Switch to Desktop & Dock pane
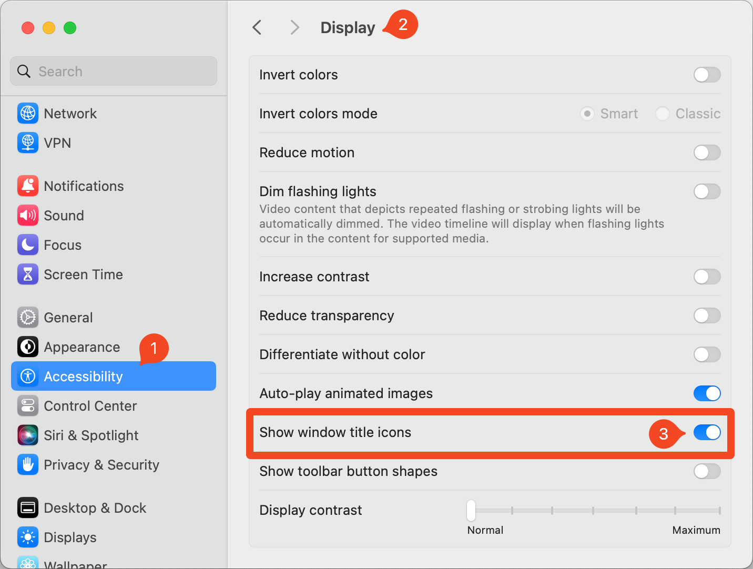Viewport: 753px width, 569px height. pyautogui.click(x=95, y=508)
